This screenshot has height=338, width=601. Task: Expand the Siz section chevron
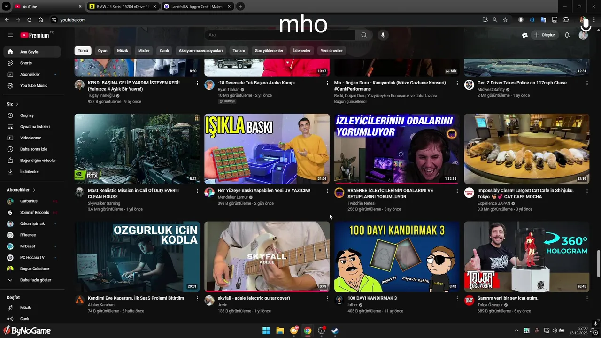pos(17,104)
